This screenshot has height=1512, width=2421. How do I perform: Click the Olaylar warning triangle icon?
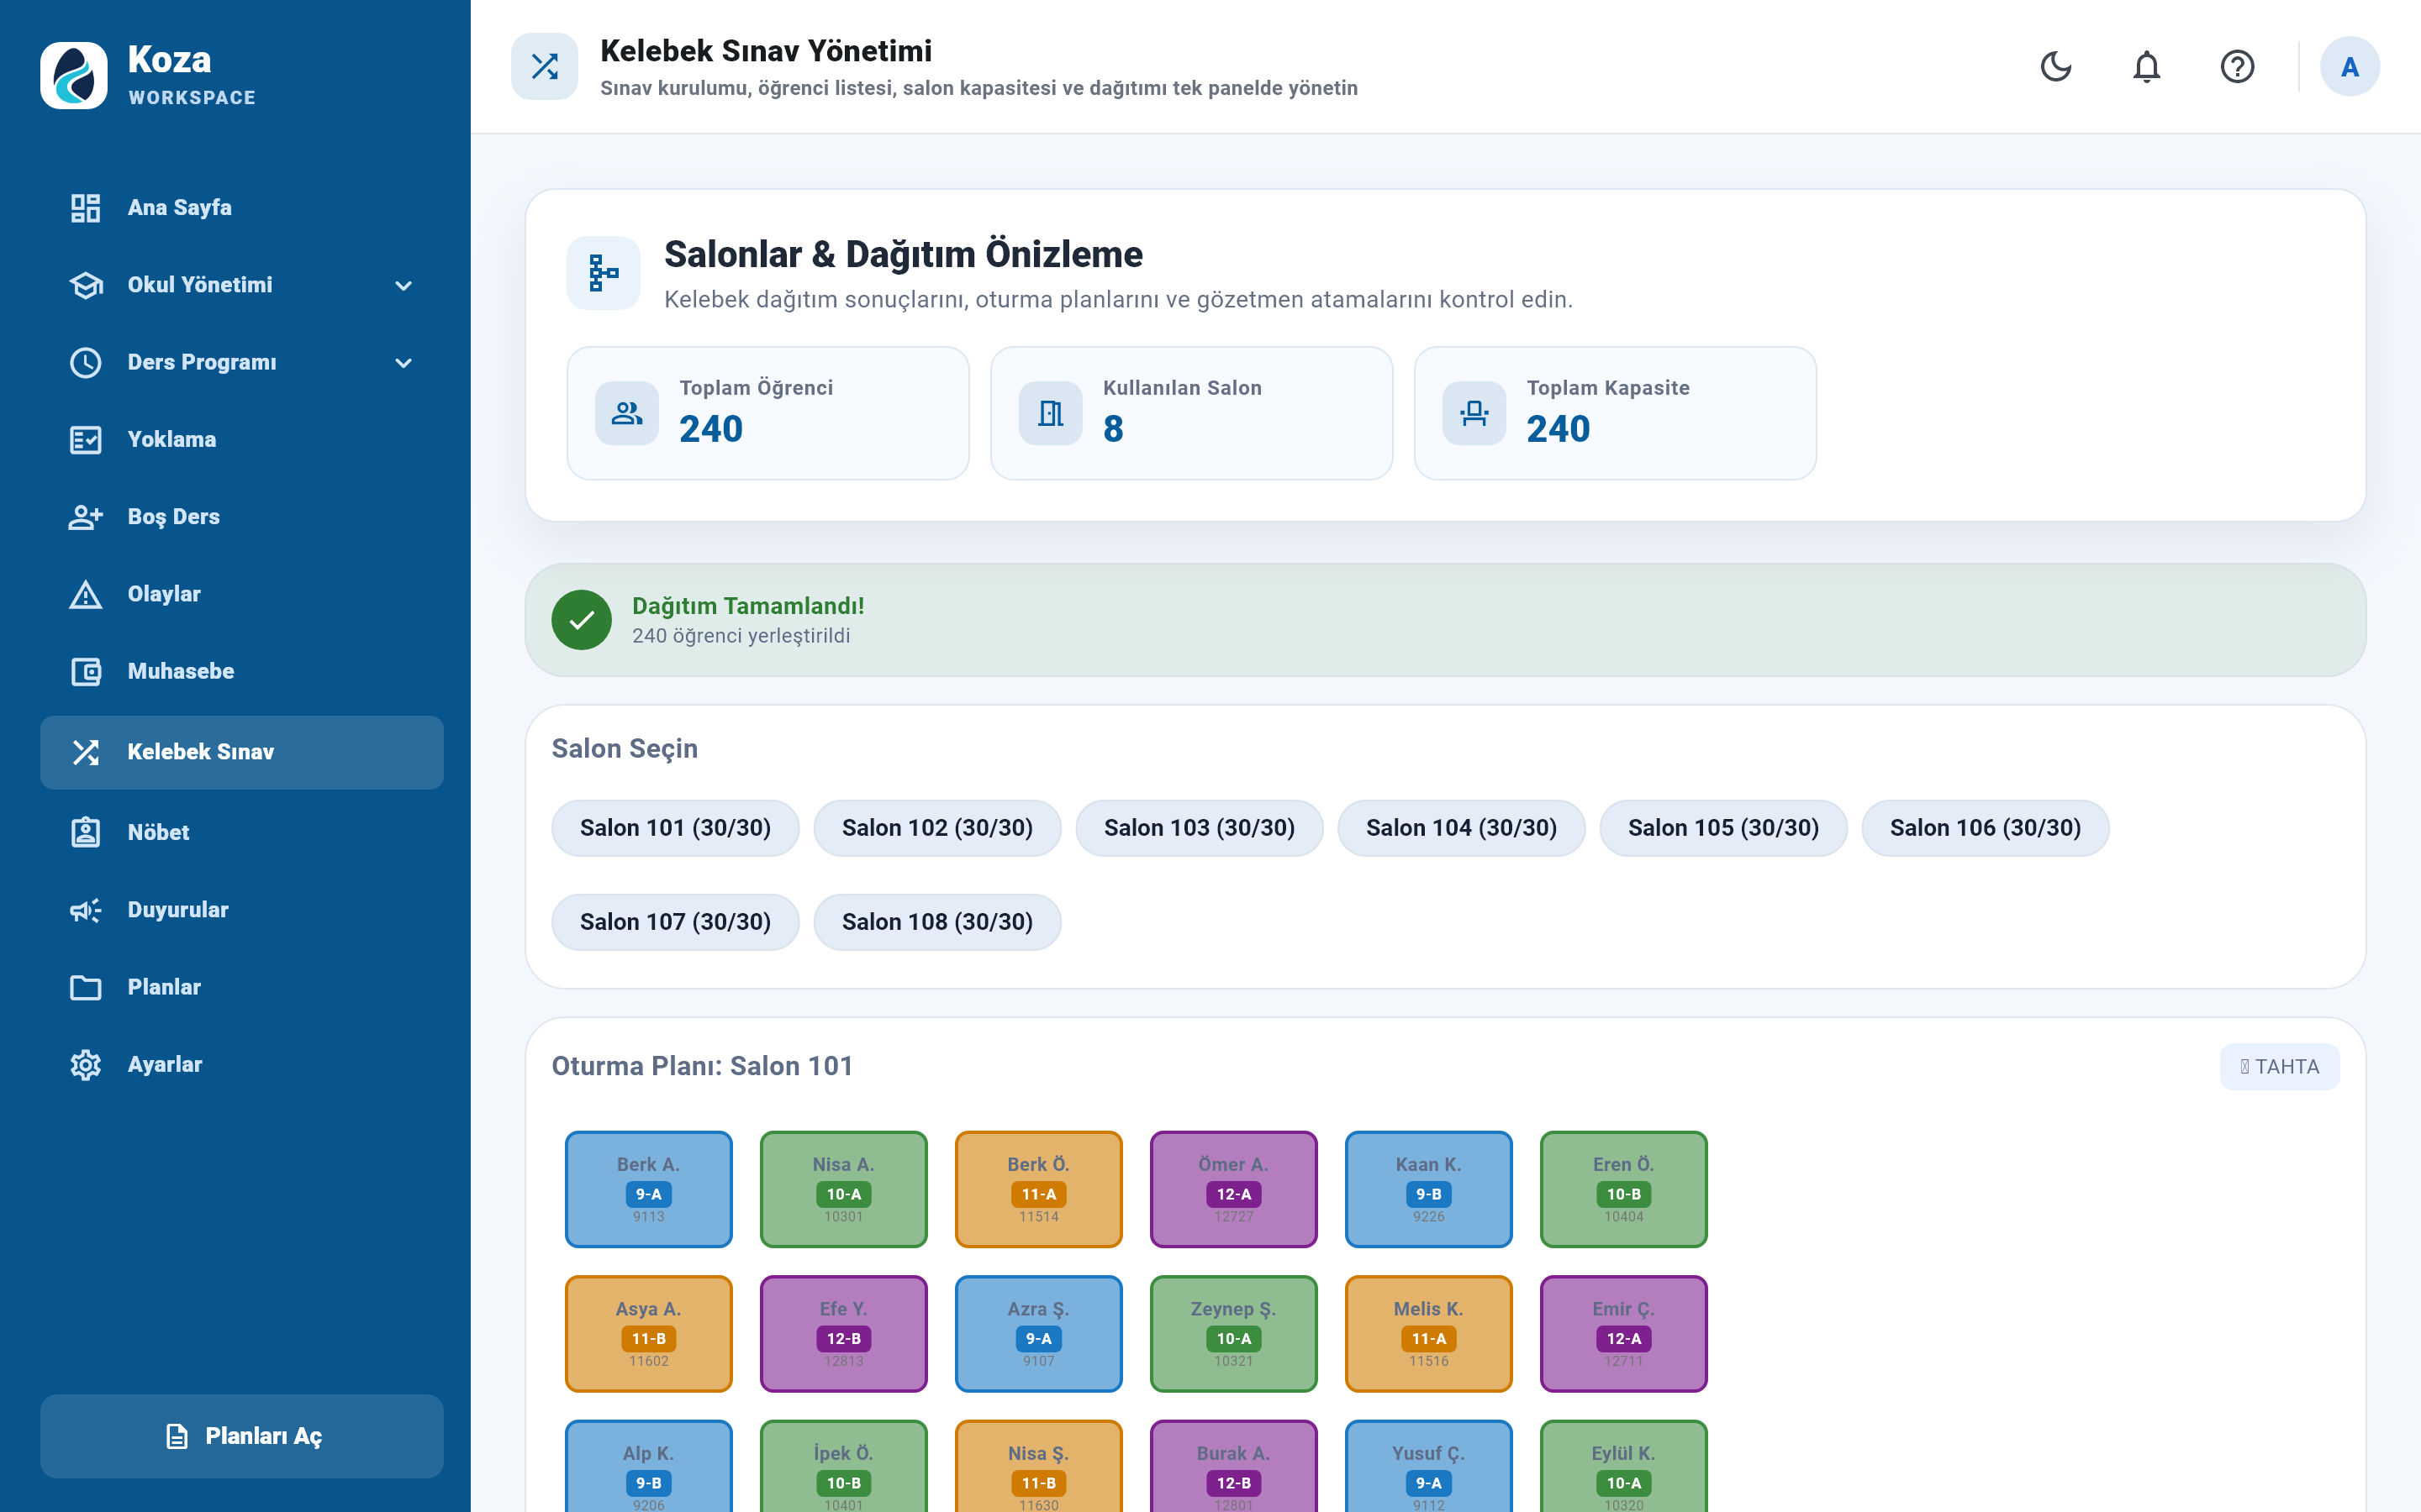point(86,594)
